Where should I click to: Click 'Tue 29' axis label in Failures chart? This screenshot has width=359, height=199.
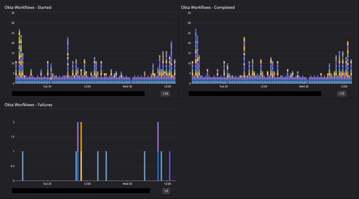(47, 184)
